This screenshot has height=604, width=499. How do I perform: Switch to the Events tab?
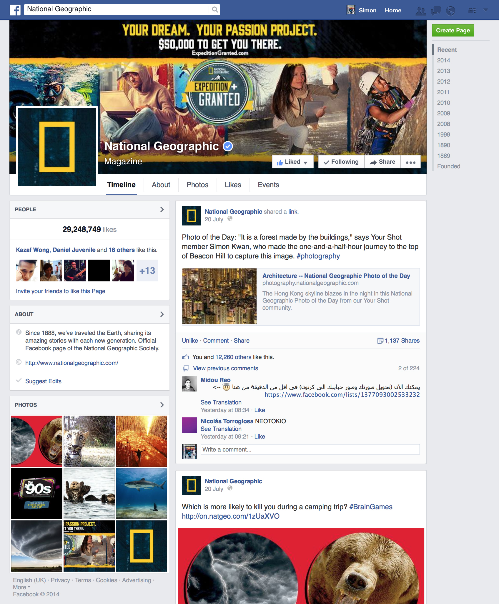pos(268,185)
